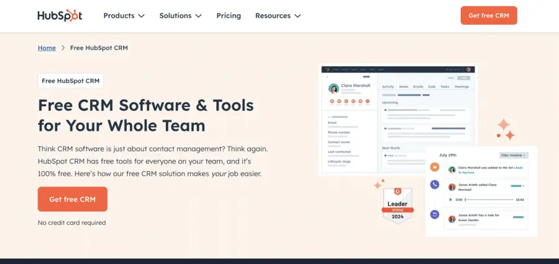Click the call recording progress slider
559x264 pixels.
489,200
